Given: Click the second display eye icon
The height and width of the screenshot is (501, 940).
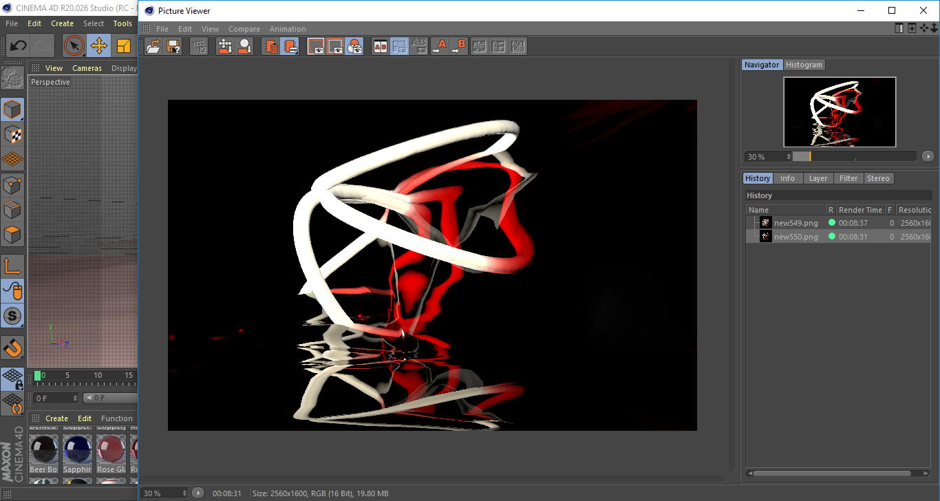Looking at the screenshot, I should (335, 47).
